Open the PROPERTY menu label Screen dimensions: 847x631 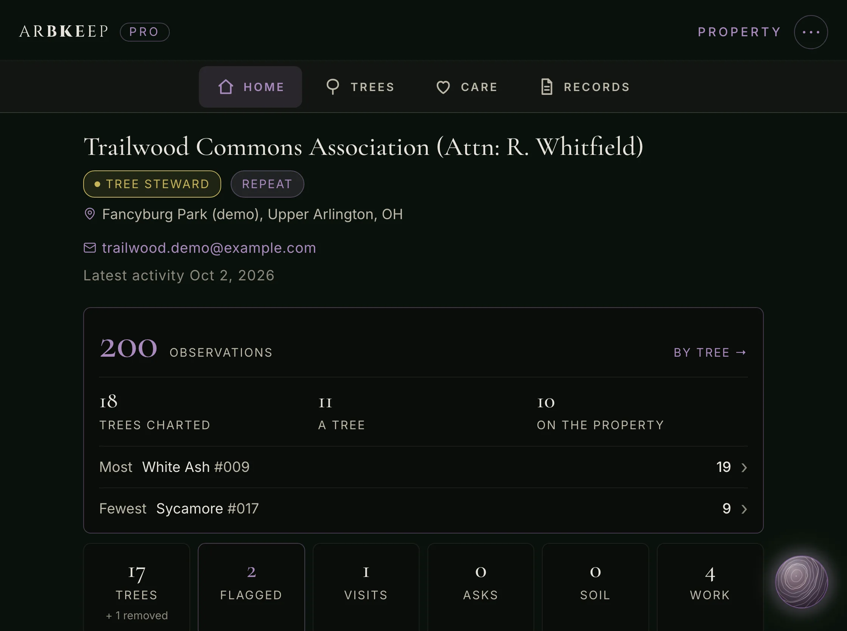tap(739, 32)
